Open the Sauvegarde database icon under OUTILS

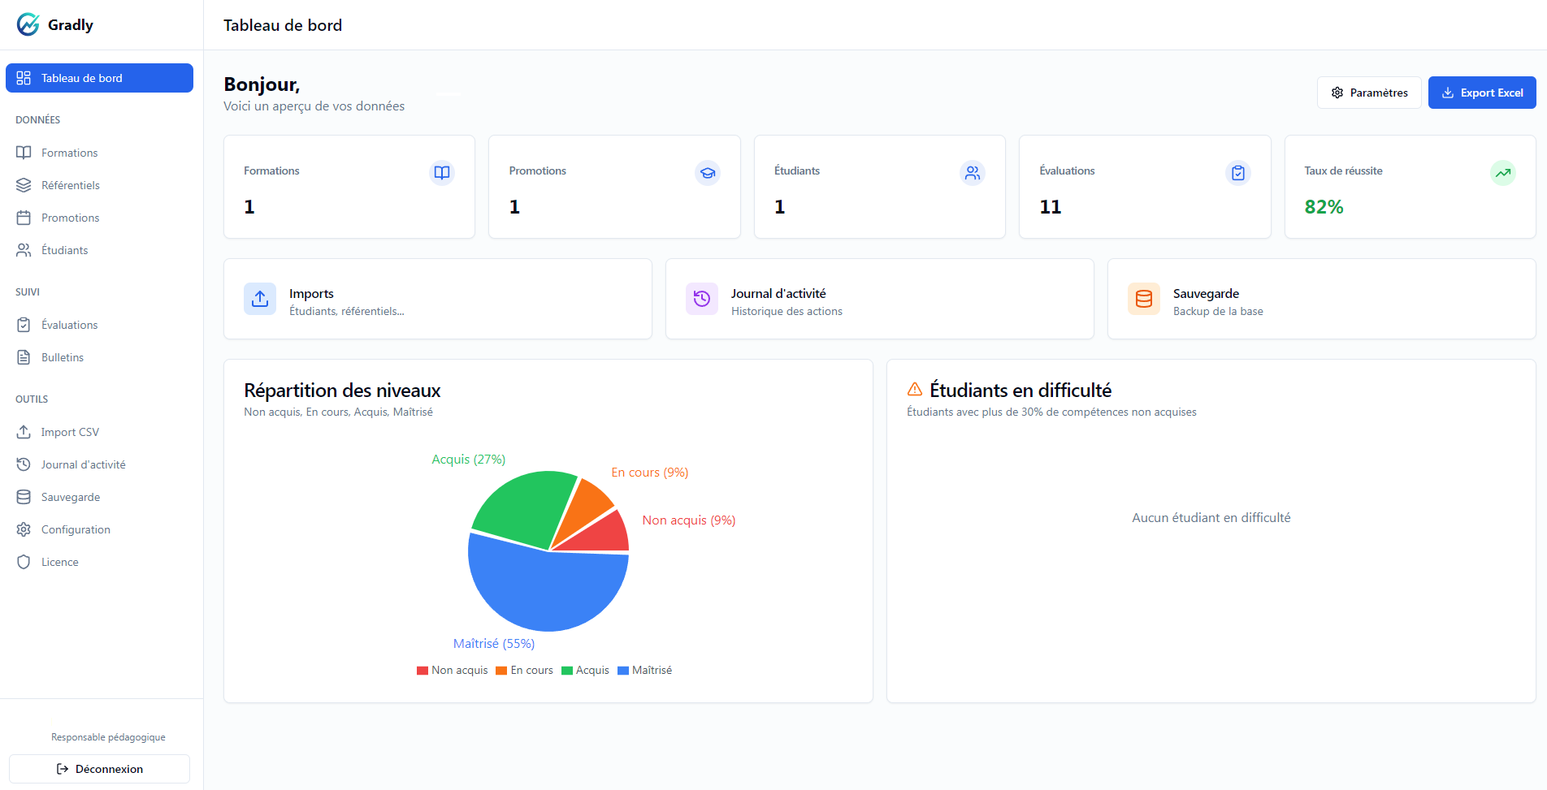click(x=24, y=496)
